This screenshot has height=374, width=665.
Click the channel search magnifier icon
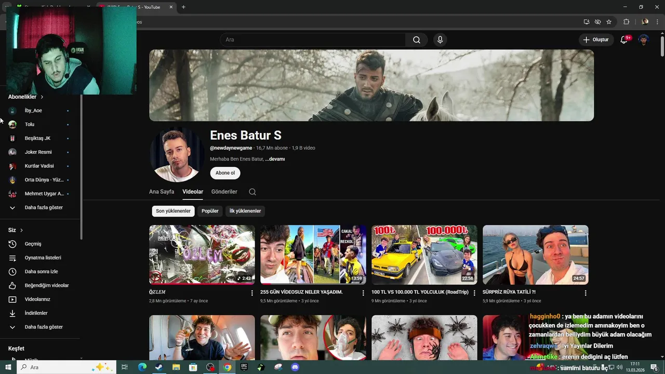[x=252, y=192]
